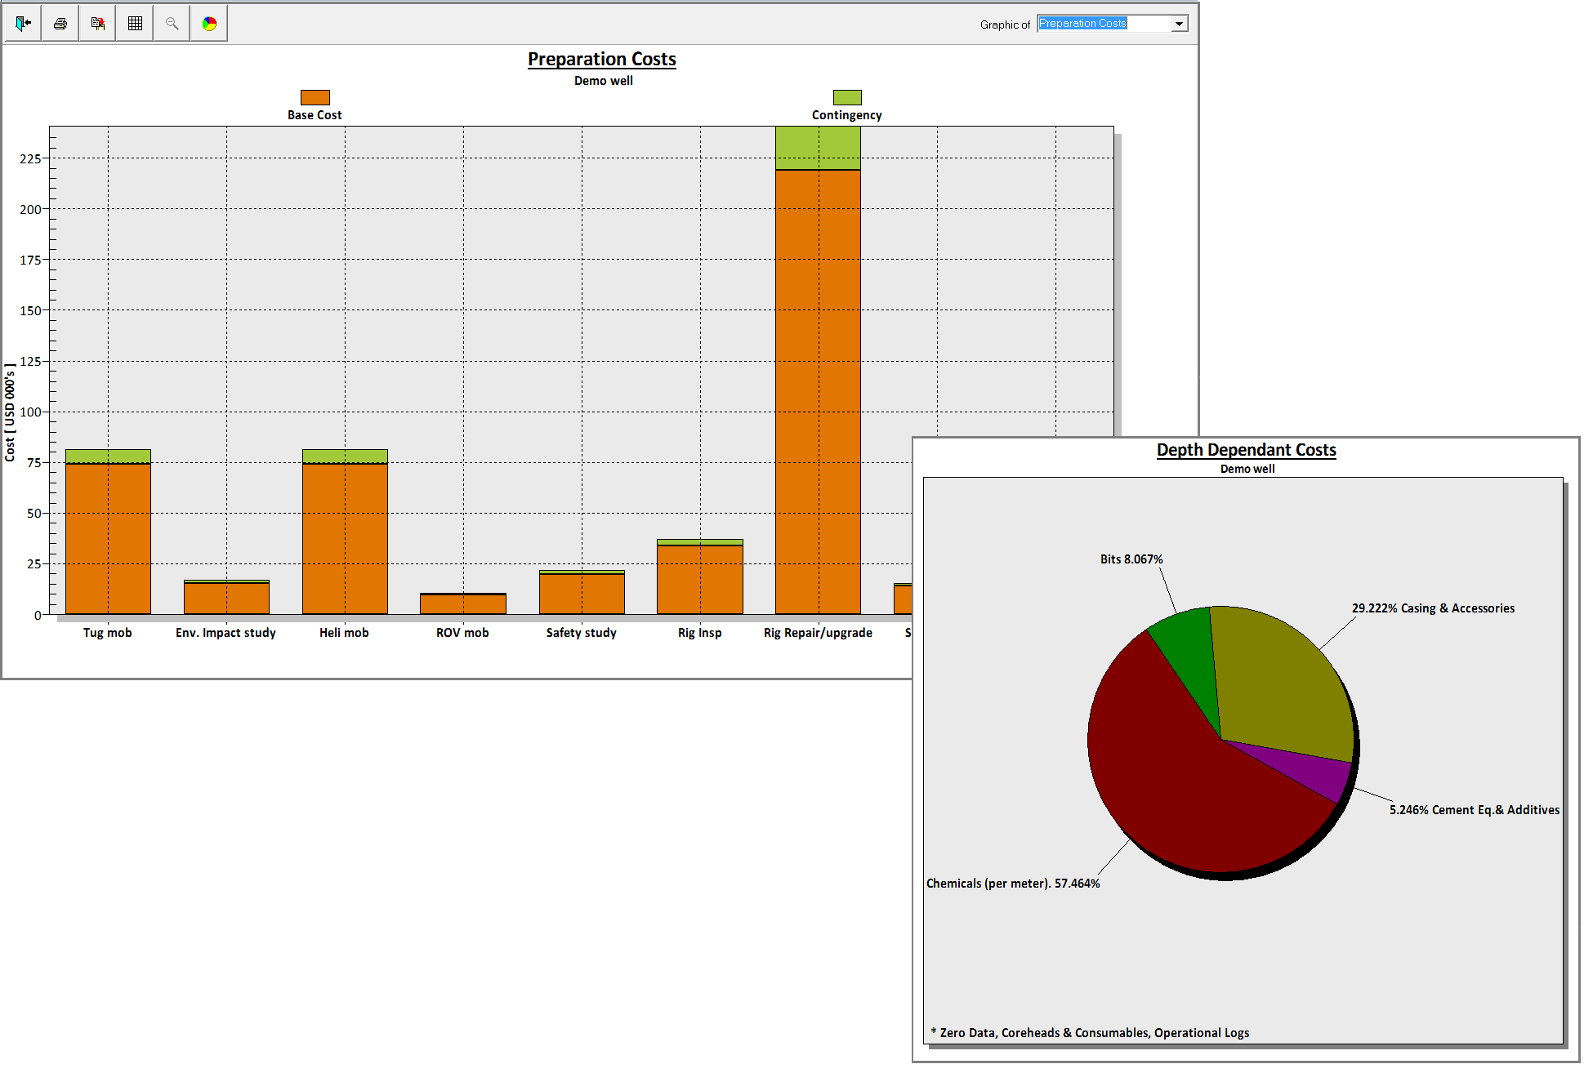Viewport: 1593px width, 1073px height.
Task: Click the zoom out magnifier icon
Action: coord(172,24)
